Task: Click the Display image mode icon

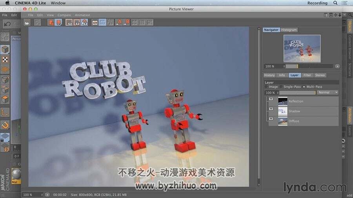Action: point(69,22)
